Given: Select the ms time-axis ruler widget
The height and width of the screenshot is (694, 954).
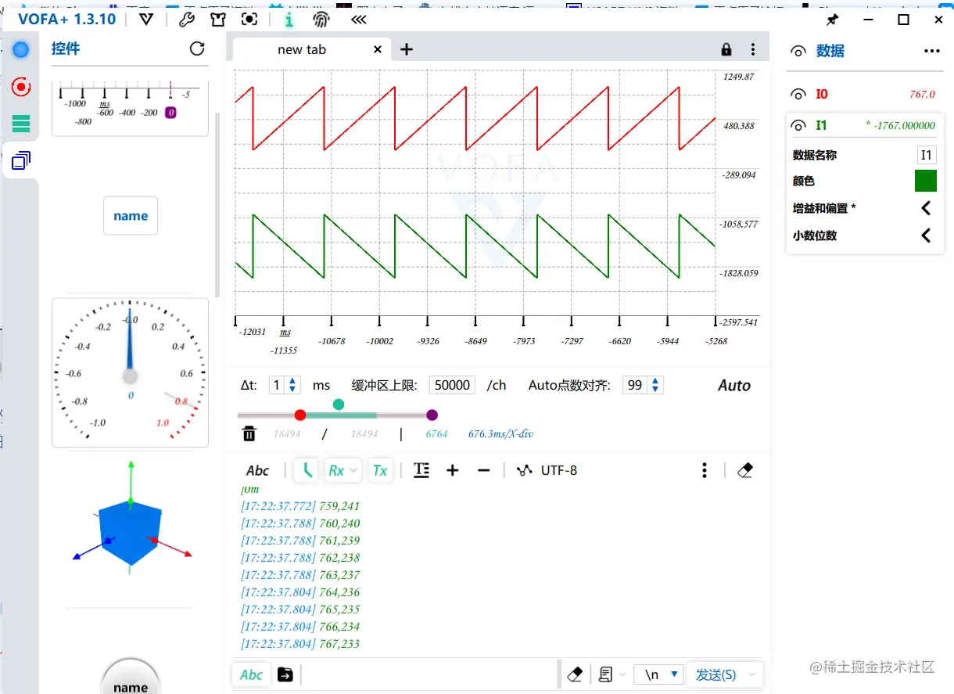Looking at the screenshot, I should click(130, 108).
